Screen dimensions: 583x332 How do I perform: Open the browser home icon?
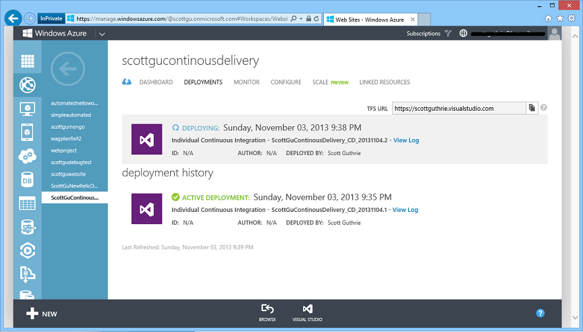(548, 18)
